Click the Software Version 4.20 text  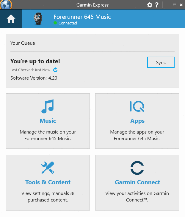[34, 78]
